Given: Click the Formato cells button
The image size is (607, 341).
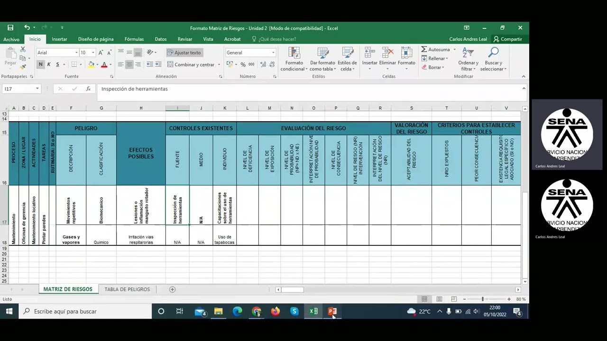Looking at the screenshot, I should pyautogui.click(x=406, y=60).
